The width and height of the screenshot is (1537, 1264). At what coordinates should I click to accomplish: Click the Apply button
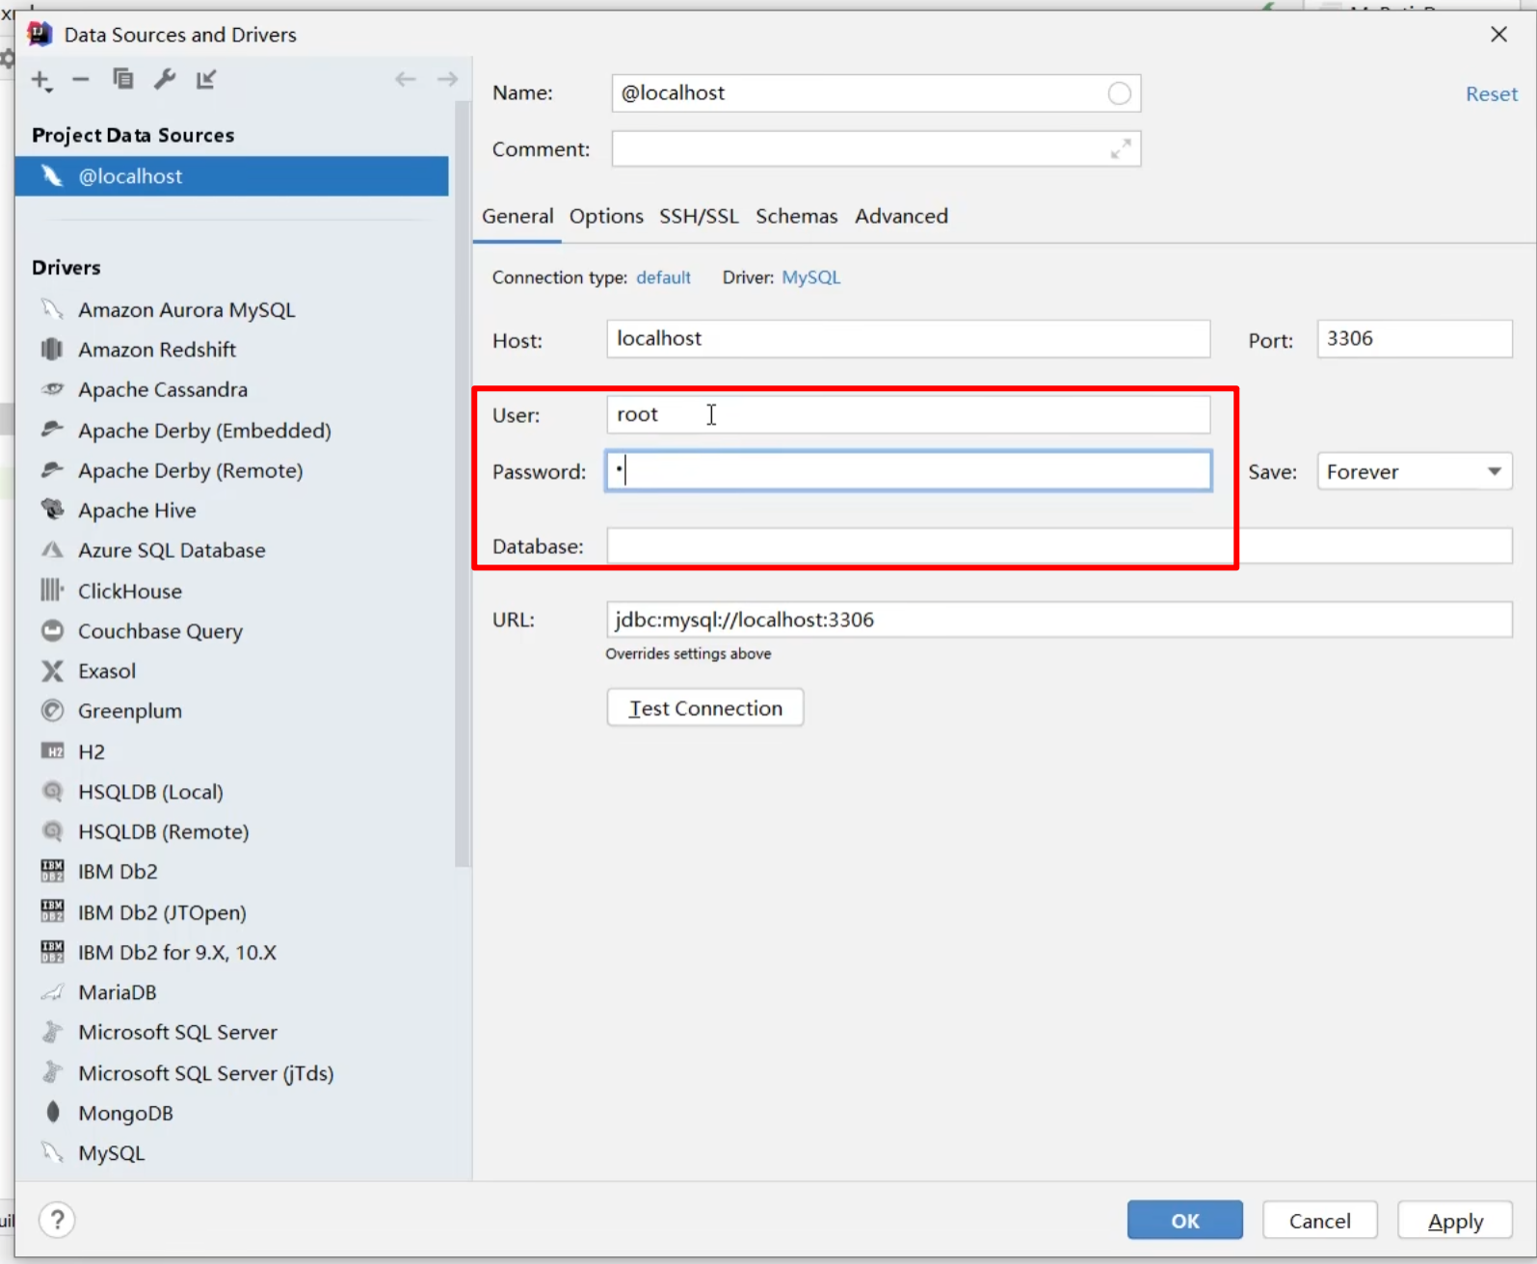pos(1455,1221)
